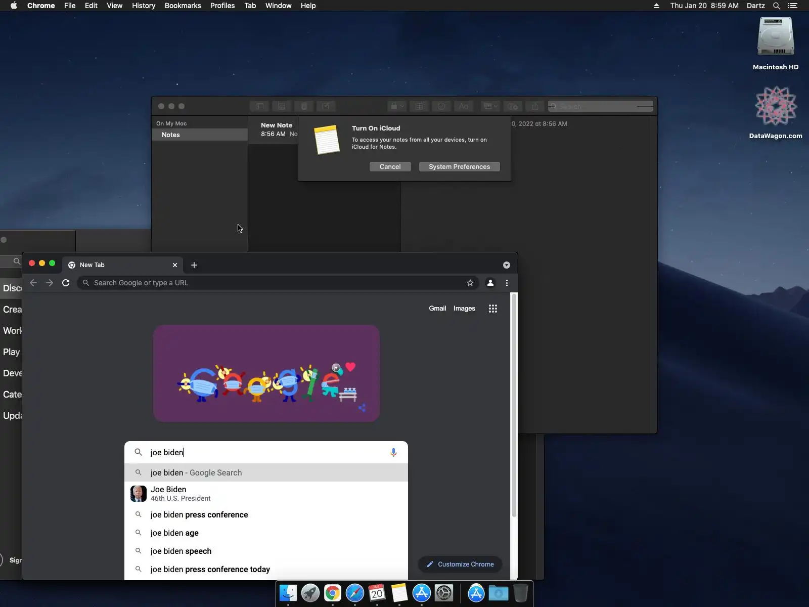Open Notification Center from the menu bar

point(793,6)
